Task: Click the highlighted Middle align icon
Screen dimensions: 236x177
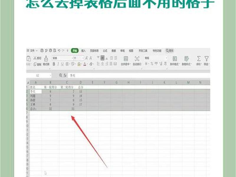Action: coord(102,58)
